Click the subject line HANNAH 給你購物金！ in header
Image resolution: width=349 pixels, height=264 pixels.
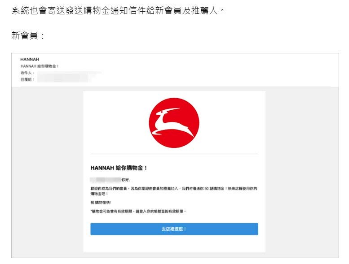(40, 66)
